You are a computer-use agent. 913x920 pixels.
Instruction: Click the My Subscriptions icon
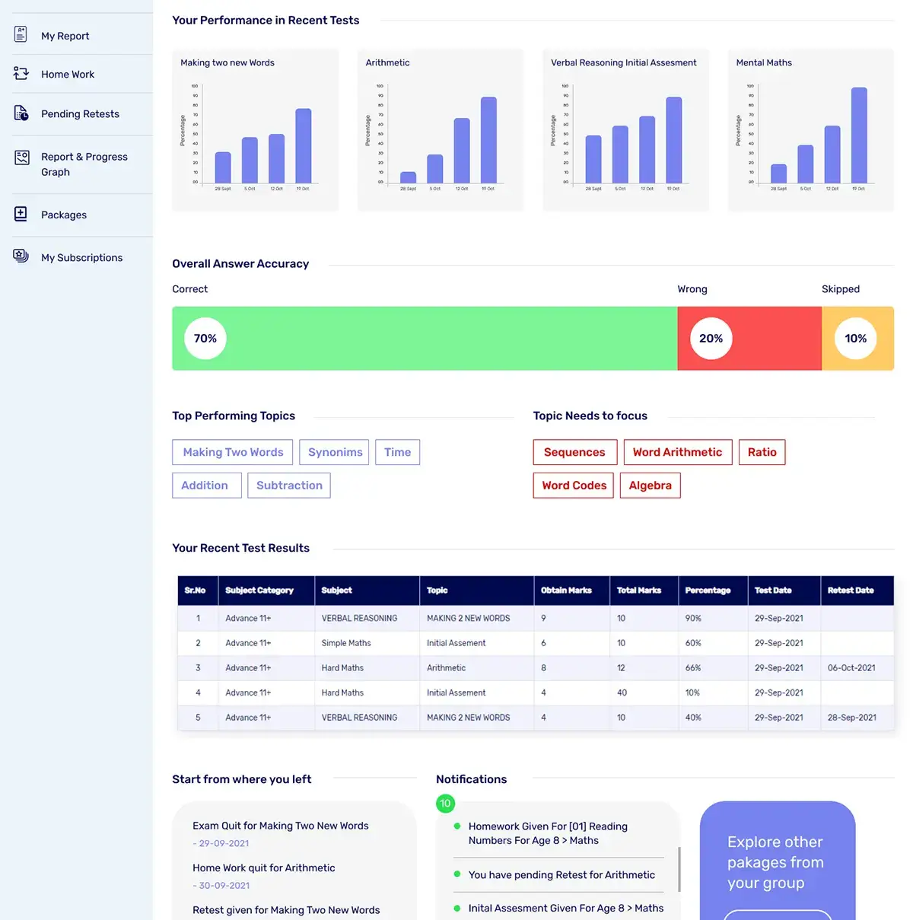[x=21, y=256]
